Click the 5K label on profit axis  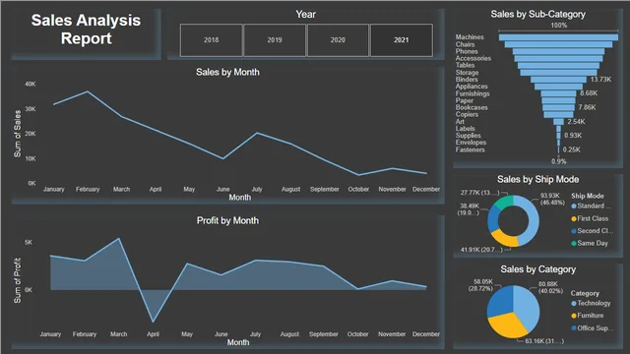click(29, 243)
